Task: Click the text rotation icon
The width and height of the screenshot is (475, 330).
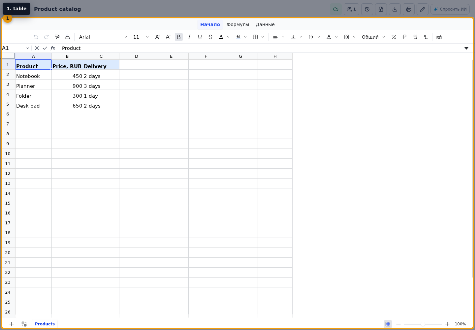Action: (x=329, y=37)
